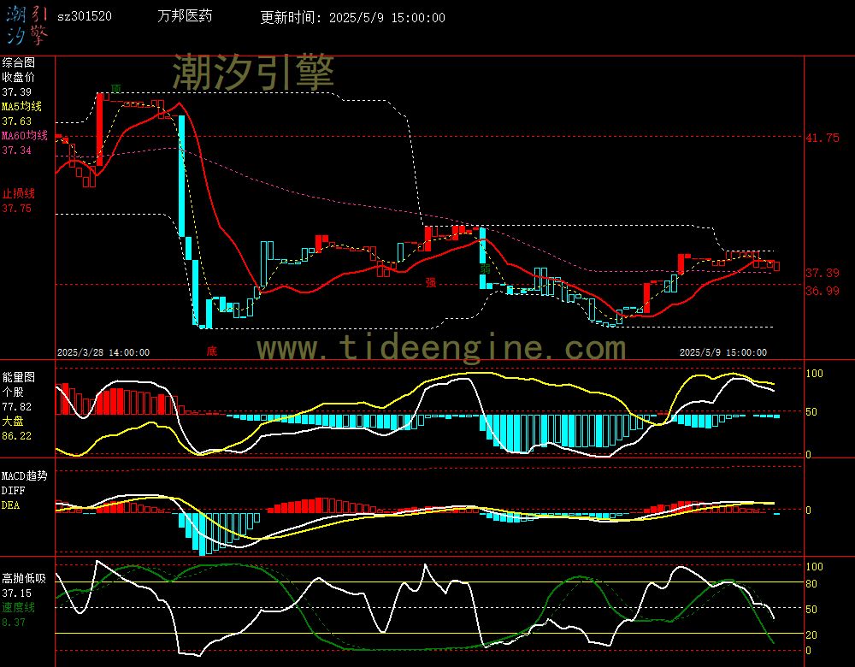Click the red 底 marker below the chart

[x=211, y=351]
